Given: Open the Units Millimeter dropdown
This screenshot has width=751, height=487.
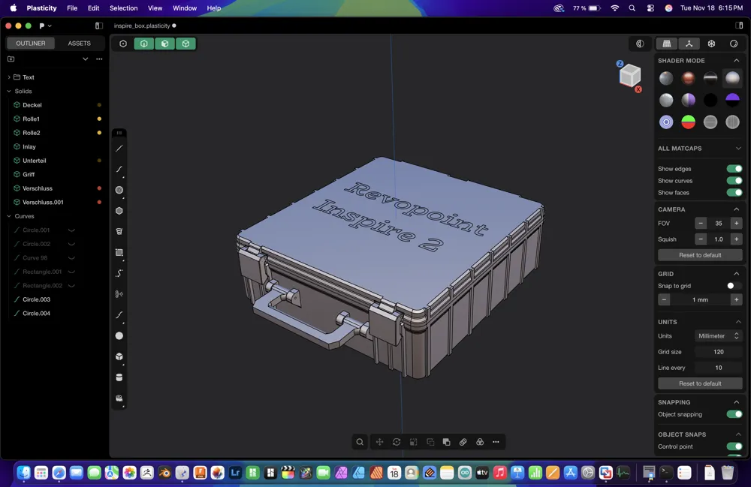Looking at the screenshot, I should pos(719,336).
